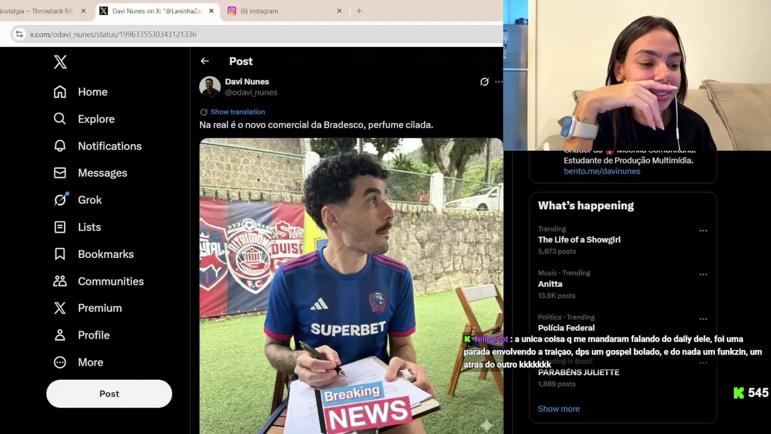This screenshot has height=434, width=771.
Task: Click the site info icon in address bar
Action: 19,34
